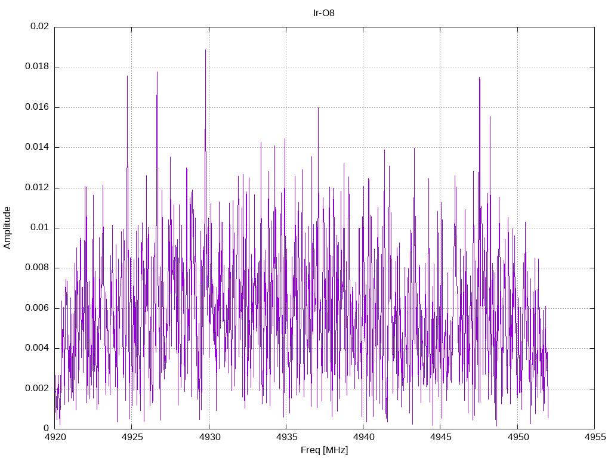Screen dimensions: 611x458
Task: Click y-axis tick label 0.018
Action: pos(37,67)
